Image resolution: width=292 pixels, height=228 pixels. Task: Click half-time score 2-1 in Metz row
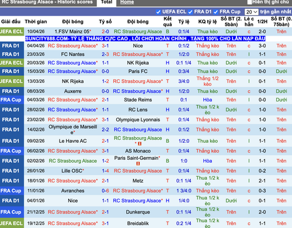click(x=262, y=181)
